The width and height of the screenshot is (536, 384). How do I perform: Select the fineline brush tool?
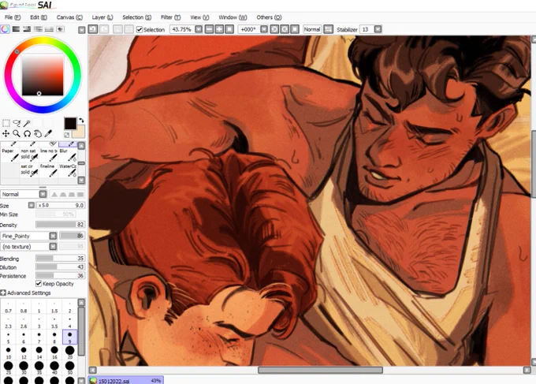tap(49, 170)
